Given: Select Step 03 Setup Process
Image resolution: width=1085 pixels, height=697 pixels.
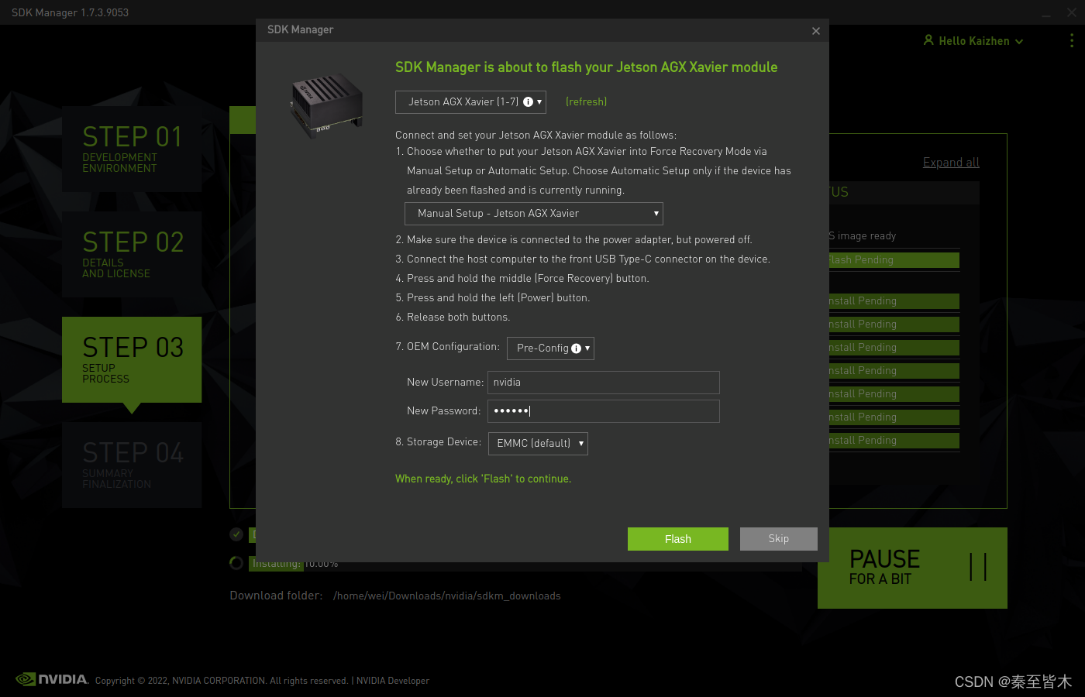Looking at the screenshot, I should click(132, 359).
